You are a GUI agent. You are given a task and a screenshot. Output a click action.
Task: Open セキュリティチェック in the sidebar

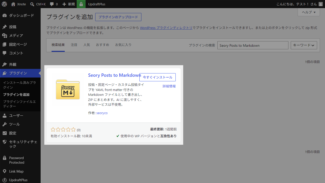pos(20,144)
